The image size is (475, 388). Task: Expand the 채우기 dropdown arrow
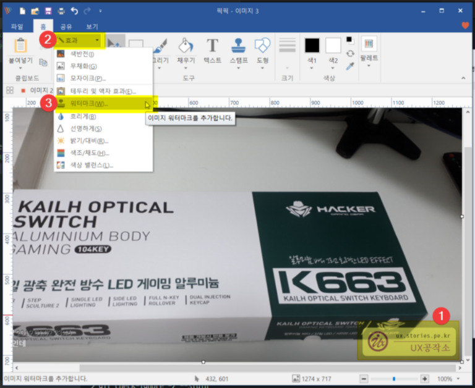click(x=186, y=68)
